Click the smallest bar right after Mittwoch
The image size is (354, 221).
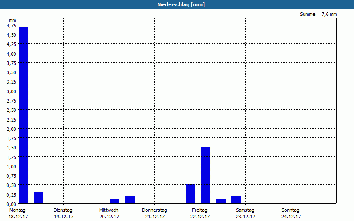pos(115,202)
